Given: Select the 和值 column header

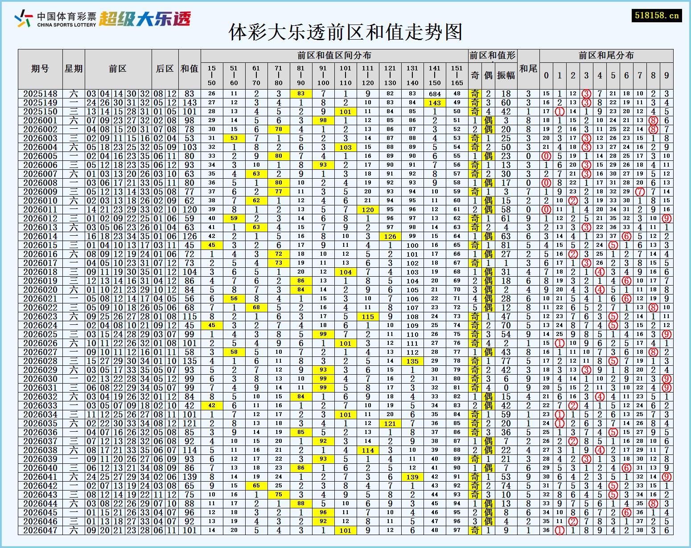Looking at the screenshot, I should tap(189, 69).
